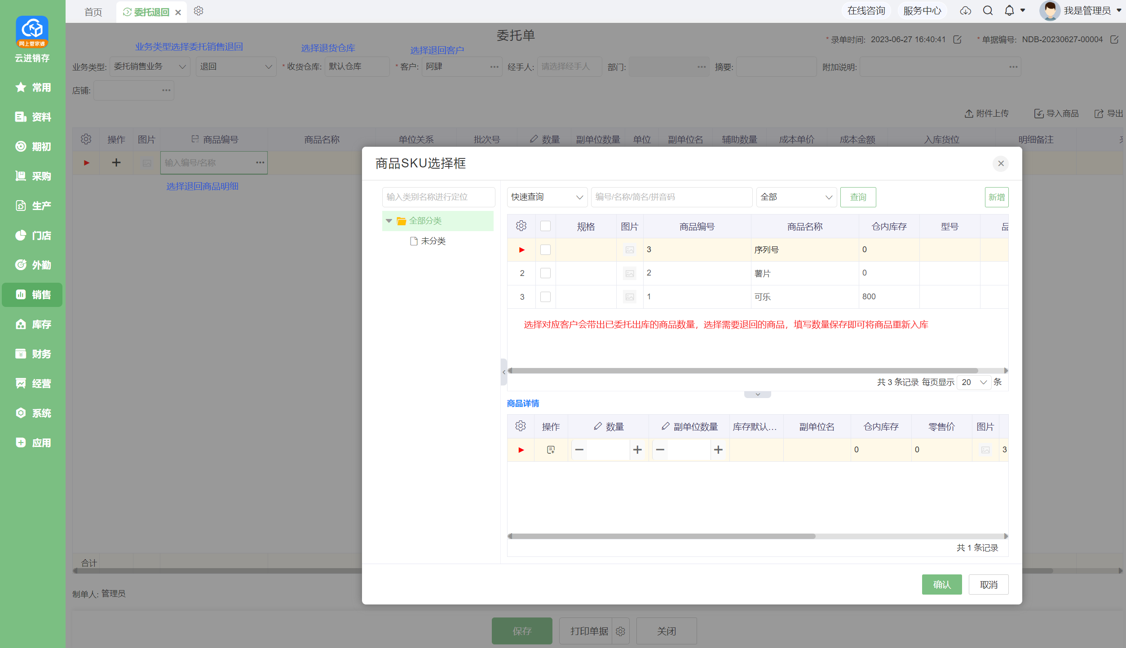The image size is (1126, 648).
Task: Click the print settings gear beside 打印单据
Action: pyautogui.click(x=621, y=631)
